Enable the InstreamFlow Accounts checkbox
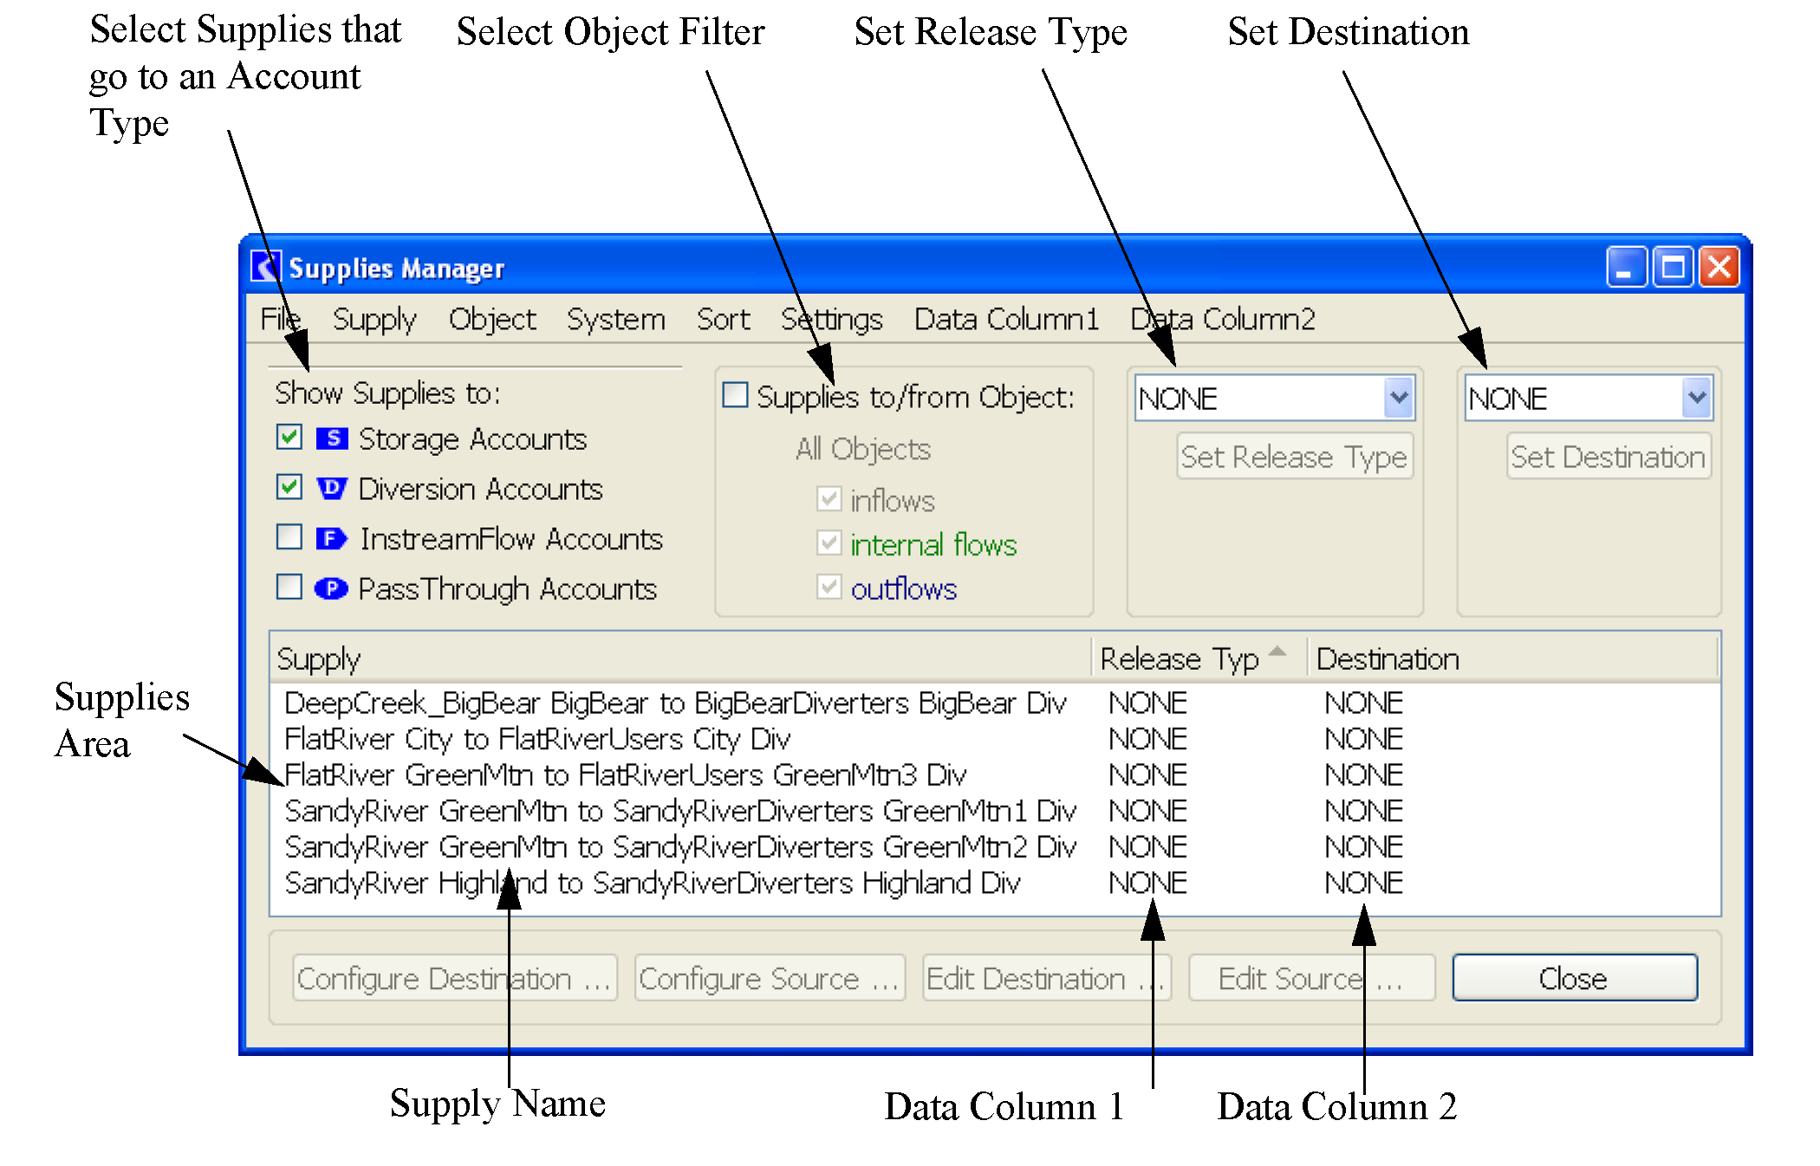1820x1166 pixels. 289,538
